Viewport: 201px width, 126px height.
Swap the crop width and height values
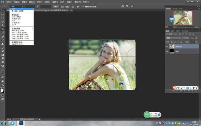38,6
